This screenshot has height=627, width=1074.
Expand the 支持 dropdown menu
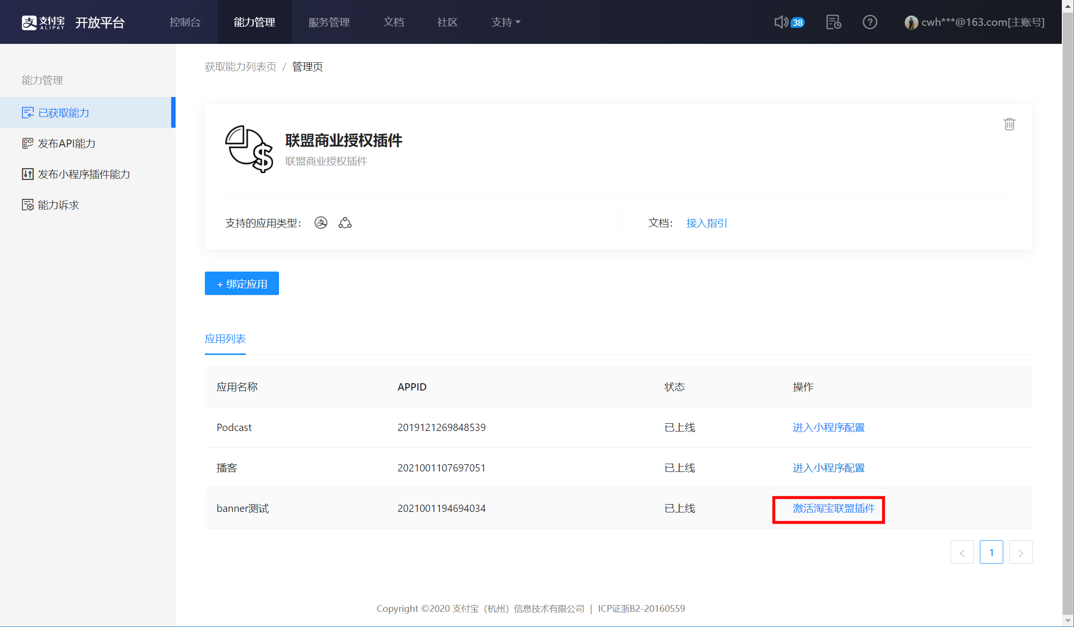[x=506, y=22]
